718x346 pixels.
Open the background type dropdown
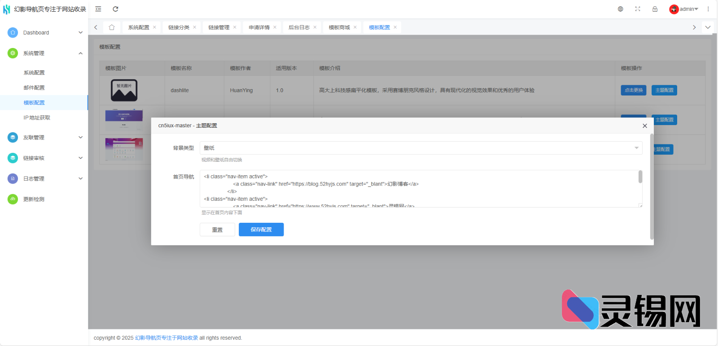coord(420,148)
